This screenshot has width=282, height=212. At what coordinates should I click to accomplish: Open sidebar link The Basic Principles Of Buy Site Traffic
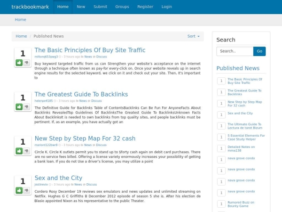point(245,81)
